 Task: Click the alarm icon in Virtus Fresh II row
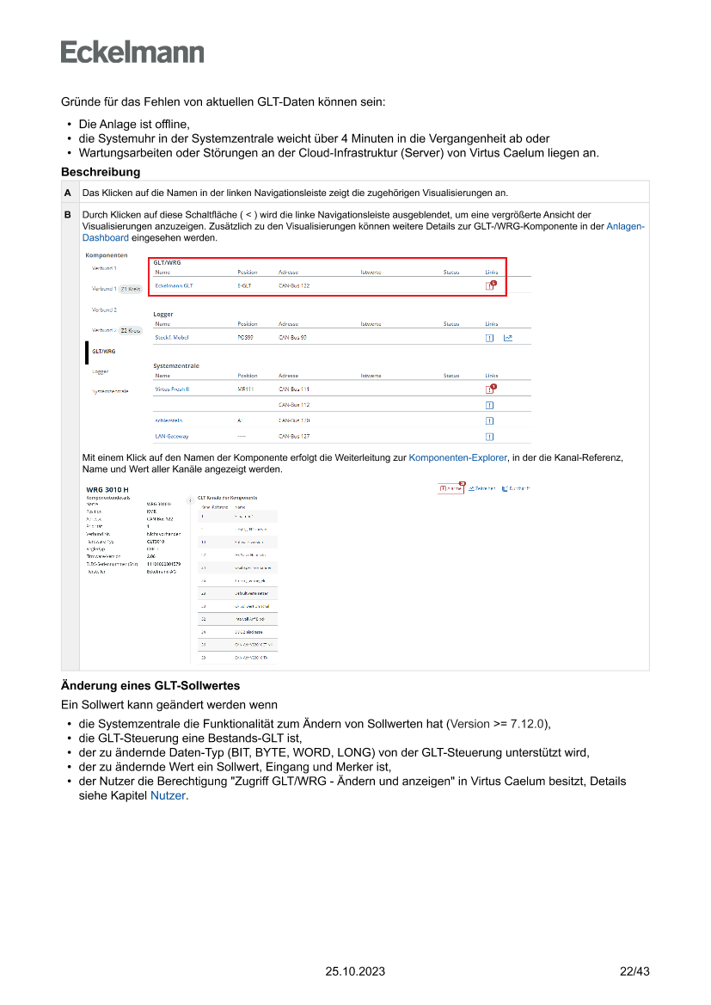(x=490, y=389)
